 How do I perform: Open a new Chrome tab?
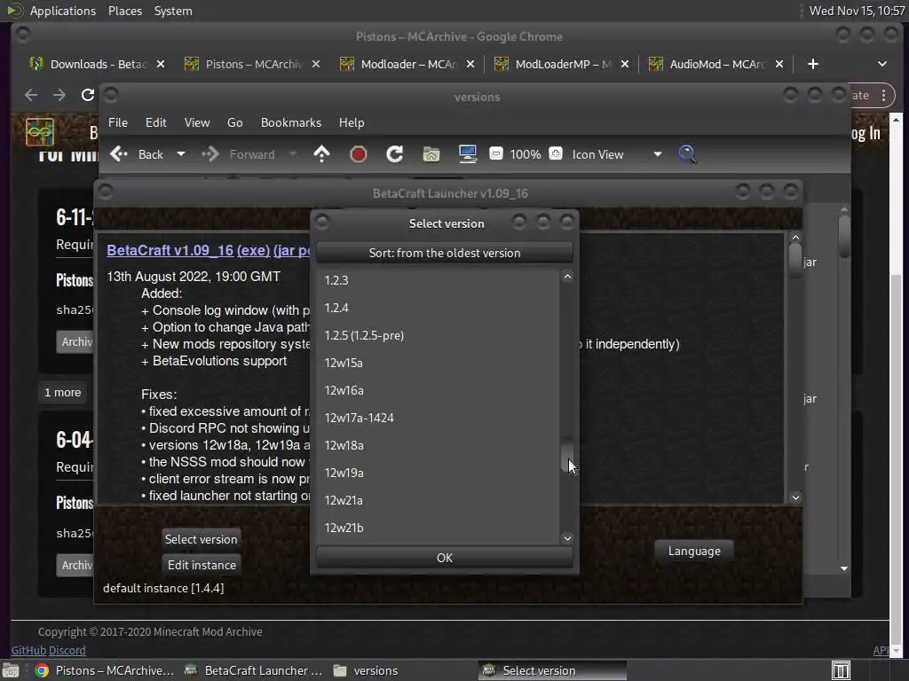(x=813, y=64)
